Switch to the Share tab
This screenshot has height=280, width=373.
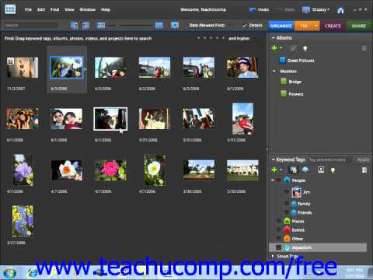[x=359, y=26]
